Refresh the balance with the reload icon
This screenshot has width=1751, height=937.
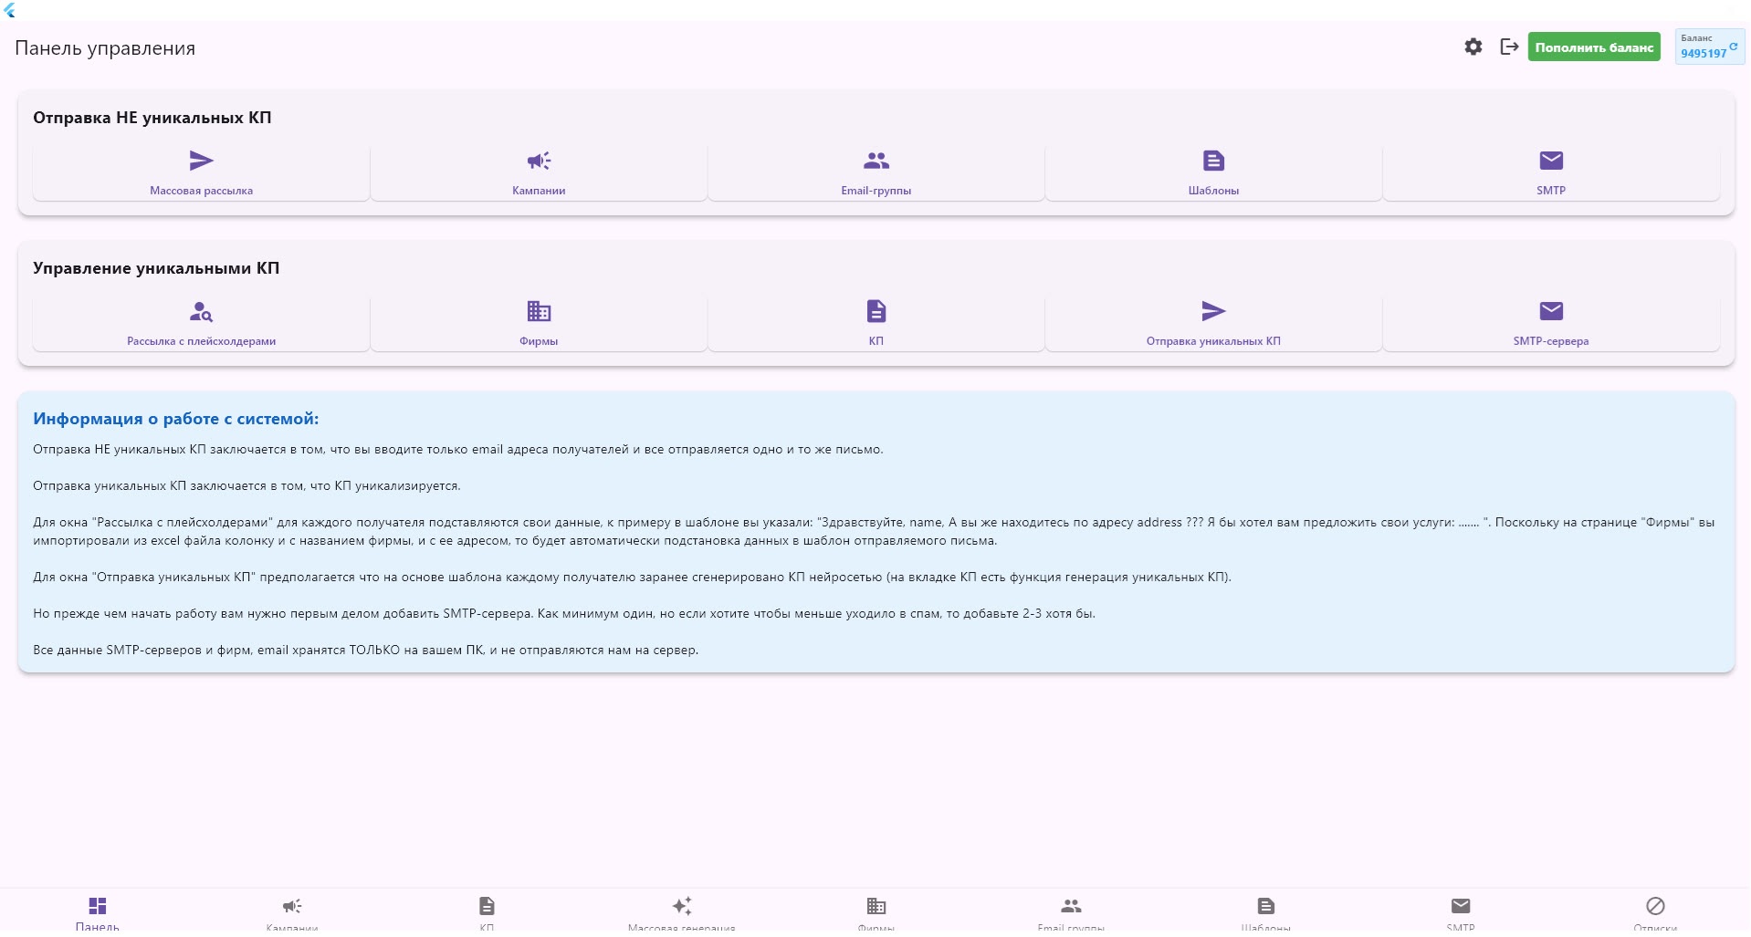[1733, 46]
